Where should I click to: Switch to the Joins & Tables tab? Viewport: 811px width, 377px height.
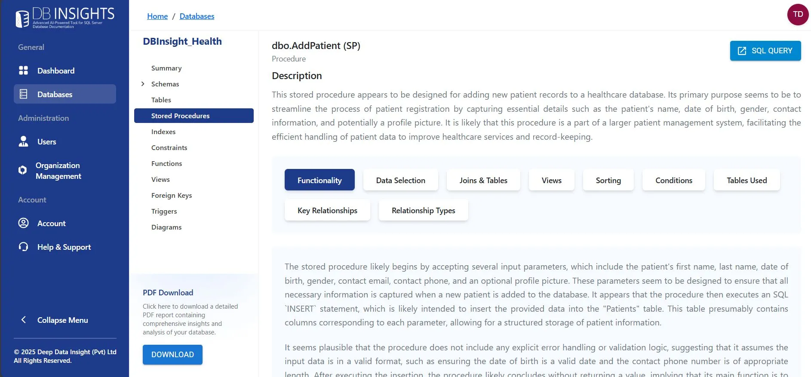click(483, 180)
